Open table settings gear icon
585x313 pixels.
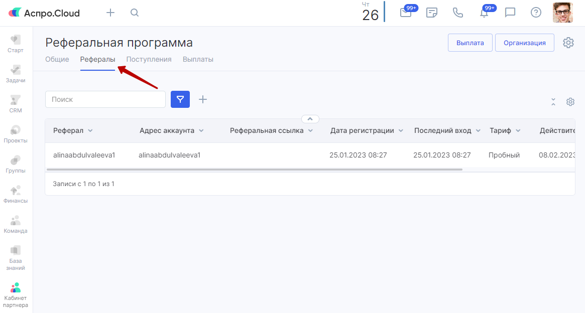pos(570,102)
